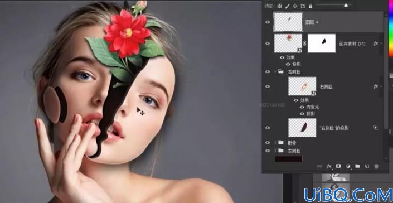This screenshot has width=393, height=203.
Task: Toggle 效果 visibility under 花卉素材 layer
Action: [282, 57]
